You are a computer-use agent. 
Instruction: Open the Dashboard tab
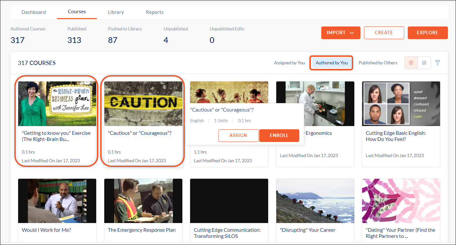(34, 12)
